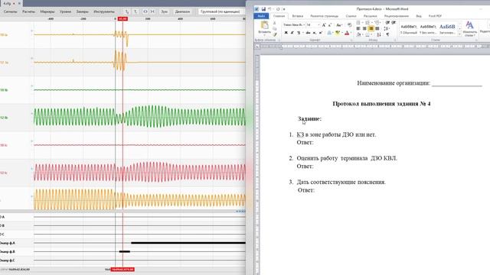
Task: Toggle the highlighted justify alignment button
Action: click(371, 29)
